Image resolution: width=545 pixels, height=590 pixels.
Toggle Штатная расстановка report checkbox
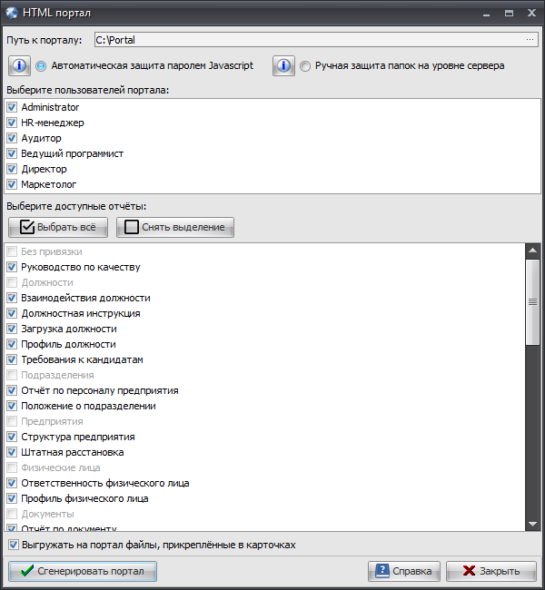(12, 452)
